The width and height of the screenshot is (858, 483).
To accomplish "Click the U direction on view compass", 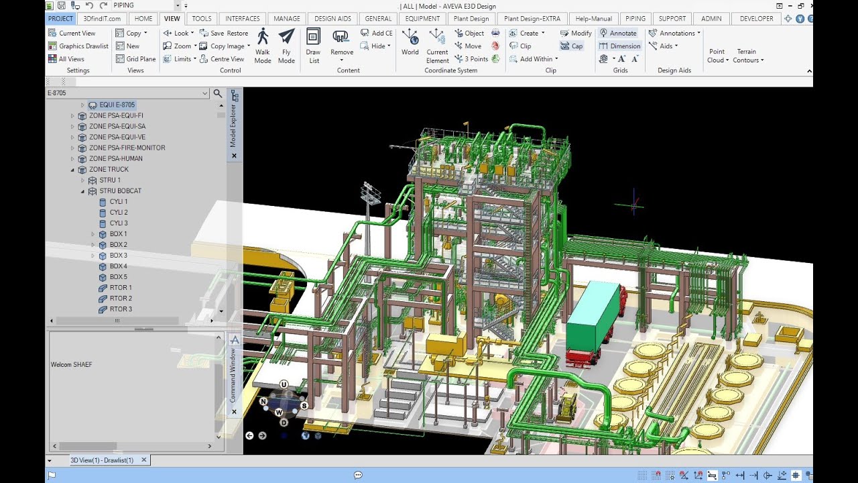I will [x=284, y=384].
